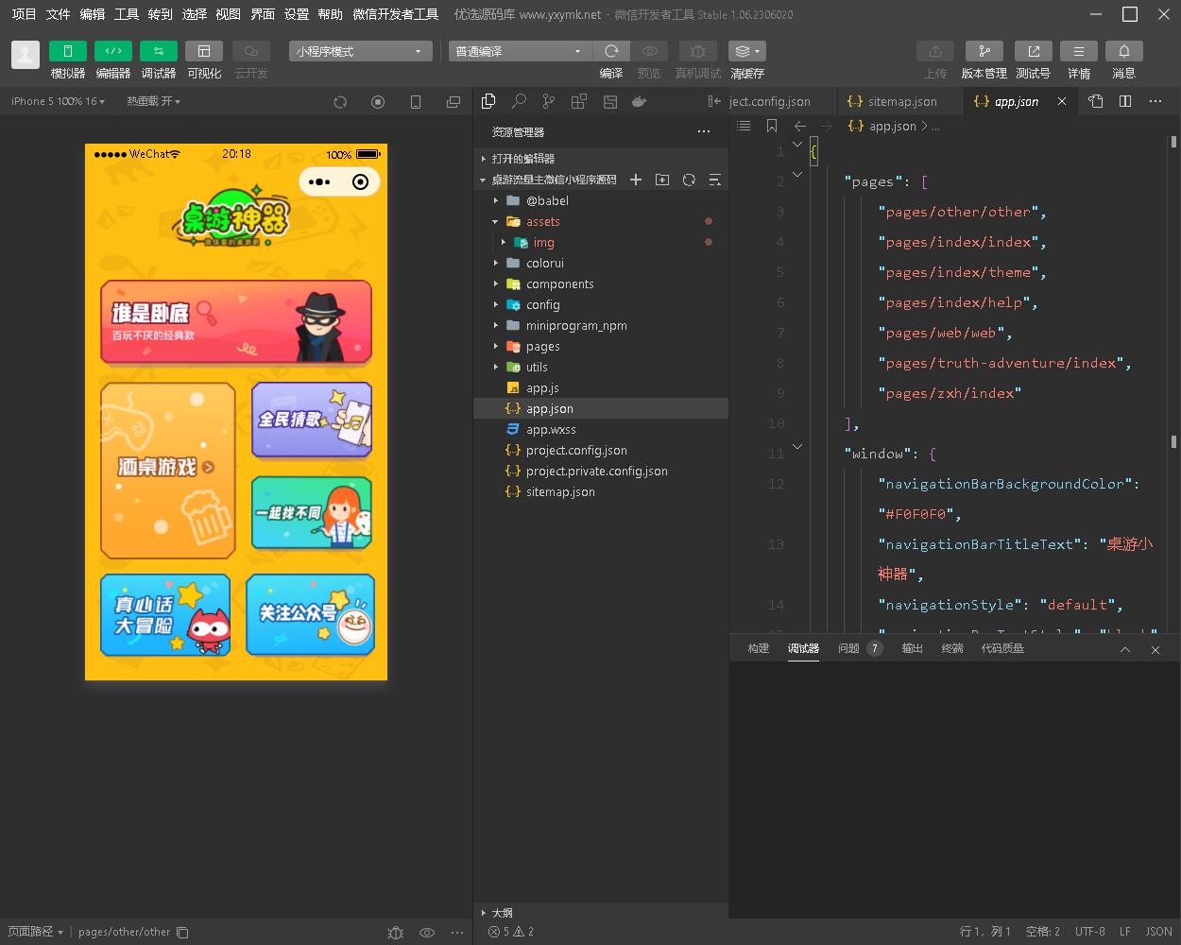
Task: Click the detach simulator window icon
Action: click(x=454, y=101)
